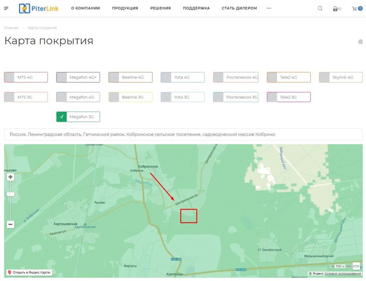The image size is (366, 281).
Task: Click Карташевская station marker on map
Action: [85, 224]
